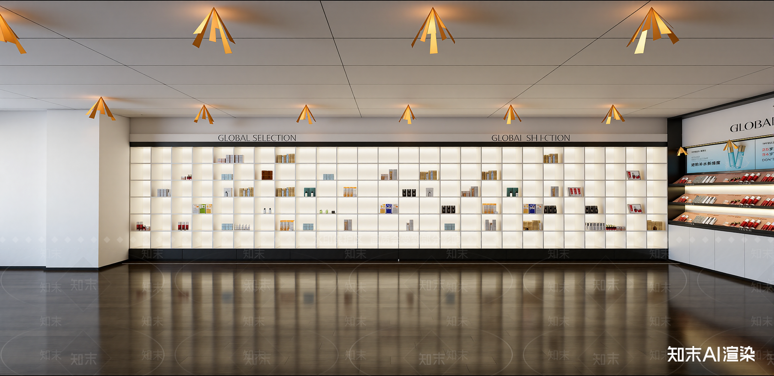Image resolution: width=774 pixels, height=376 pixels.
Task: Click the top-right gold pendant ceiling lamp
Action: pyautogui.click(x=653, y=30)
